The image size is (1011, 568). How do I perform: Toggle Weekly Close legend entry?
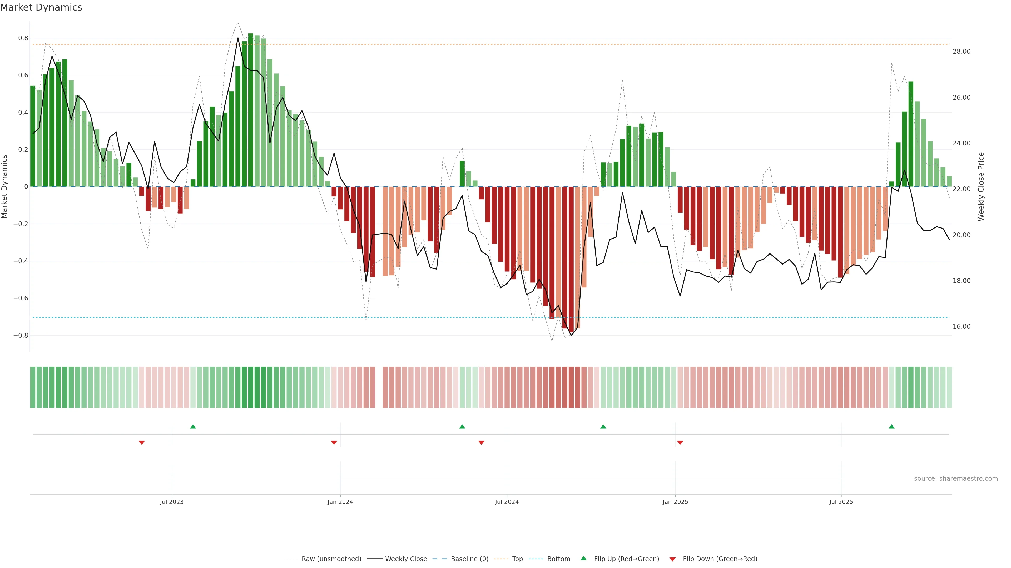[406, 559]
